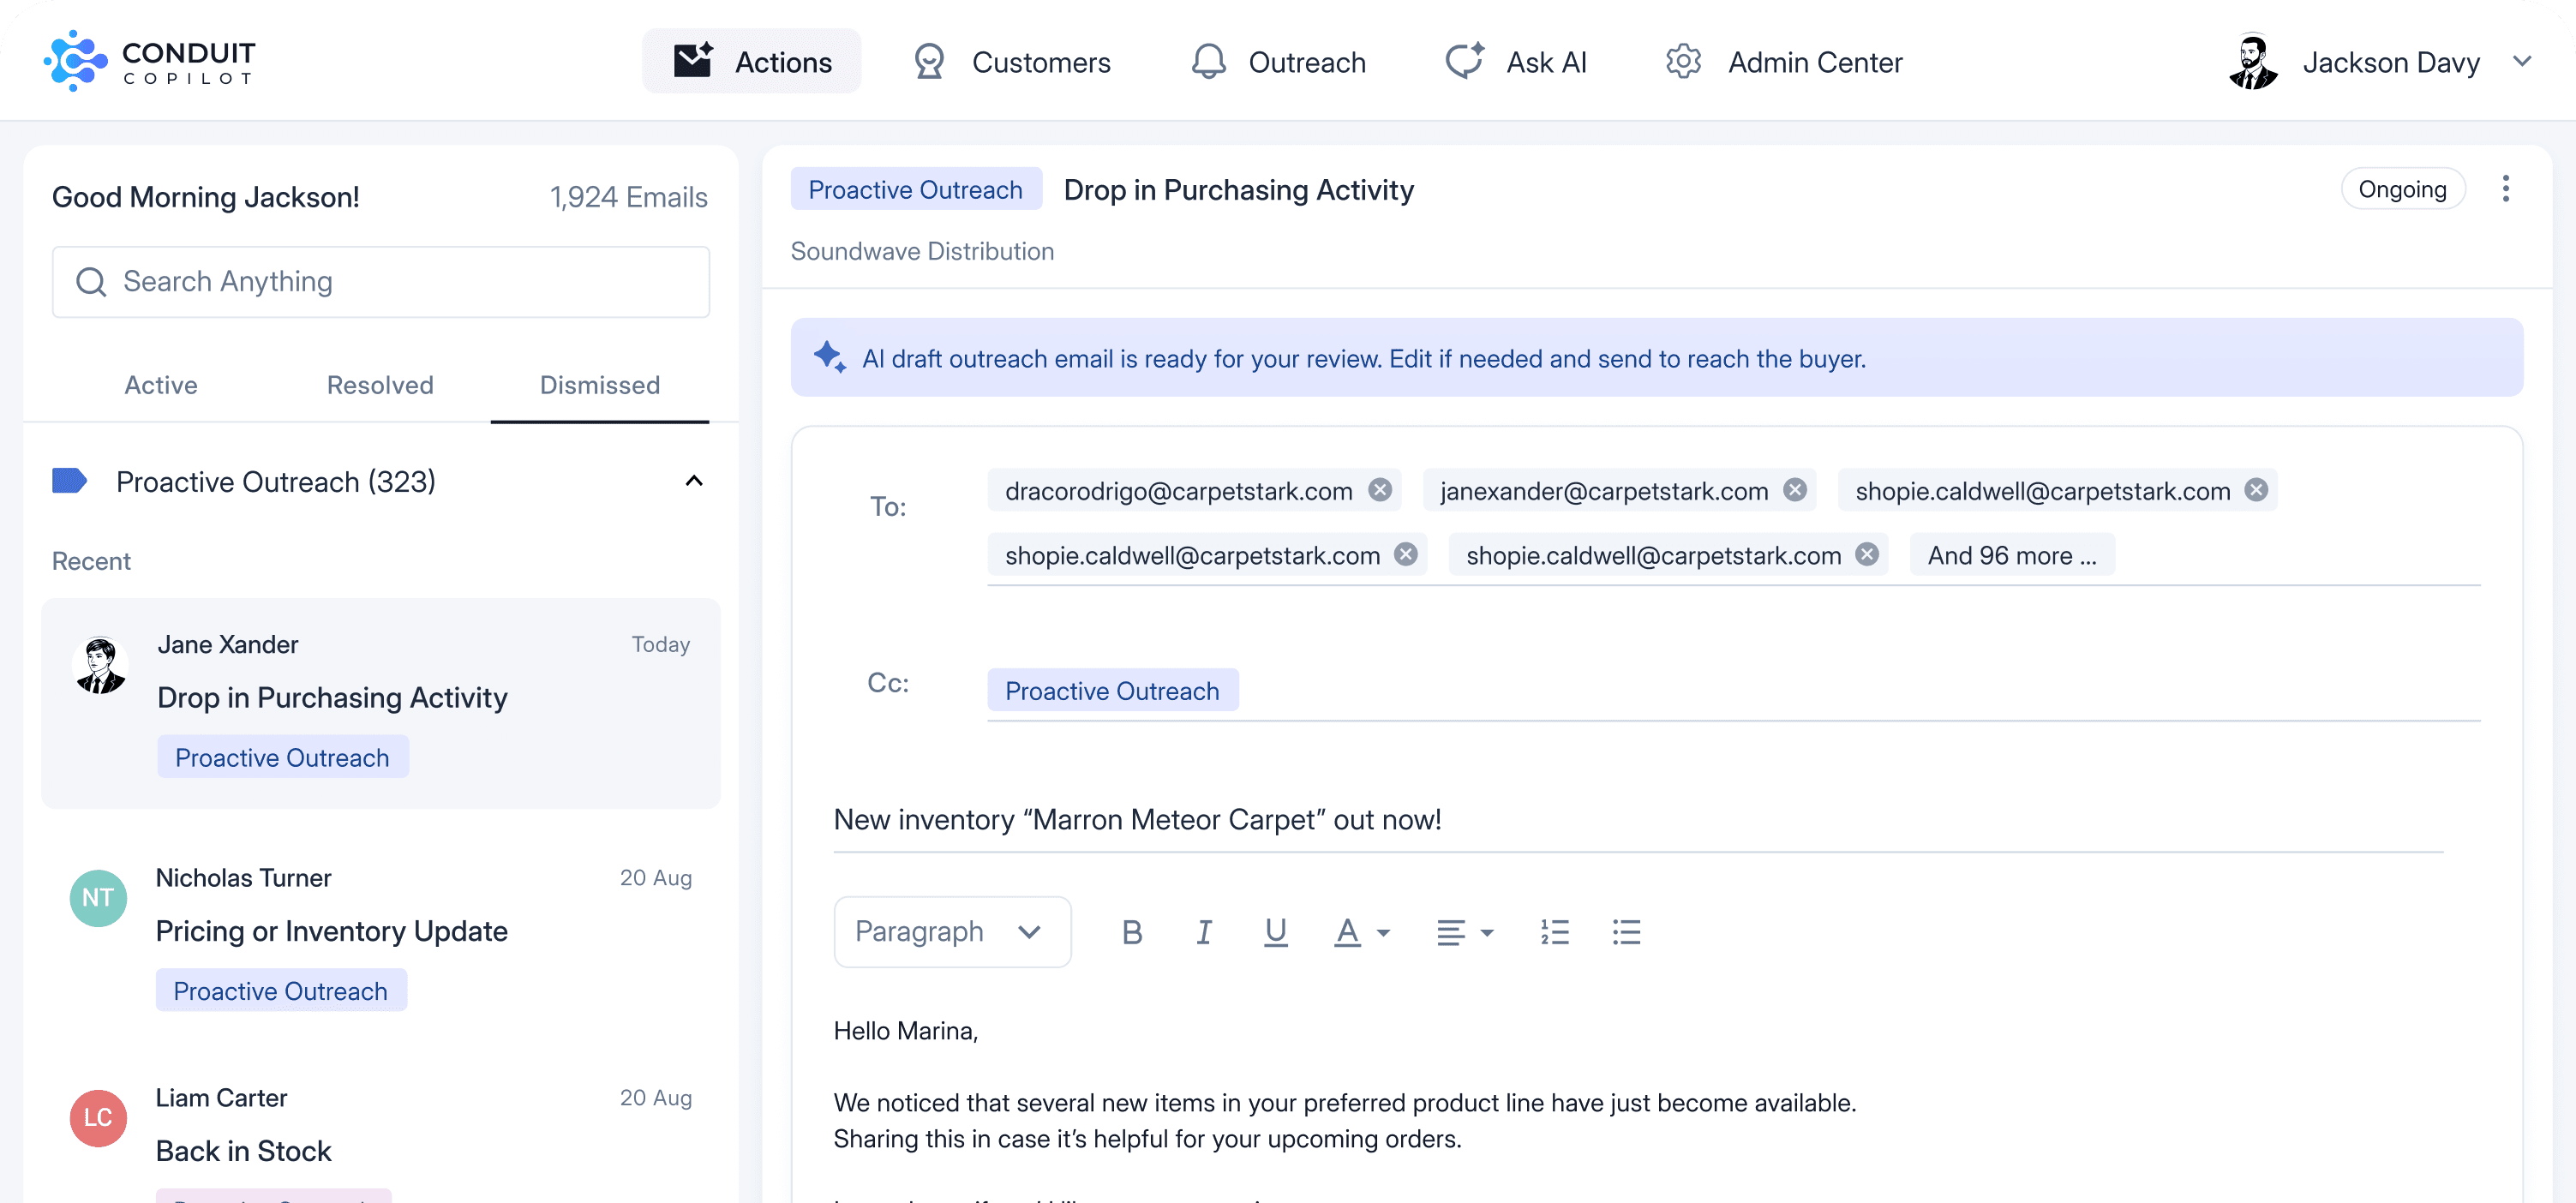Collapse the Proactive Outreach (323) group

[x=694, y=482]
